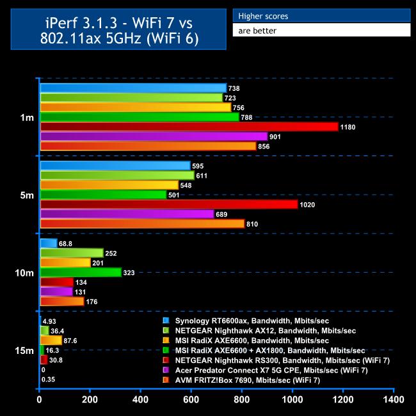The image size is (416, 416).
Task: Click the 1m yellow bar valued 756
Action: pyautogui.click(x=136, y=108)
